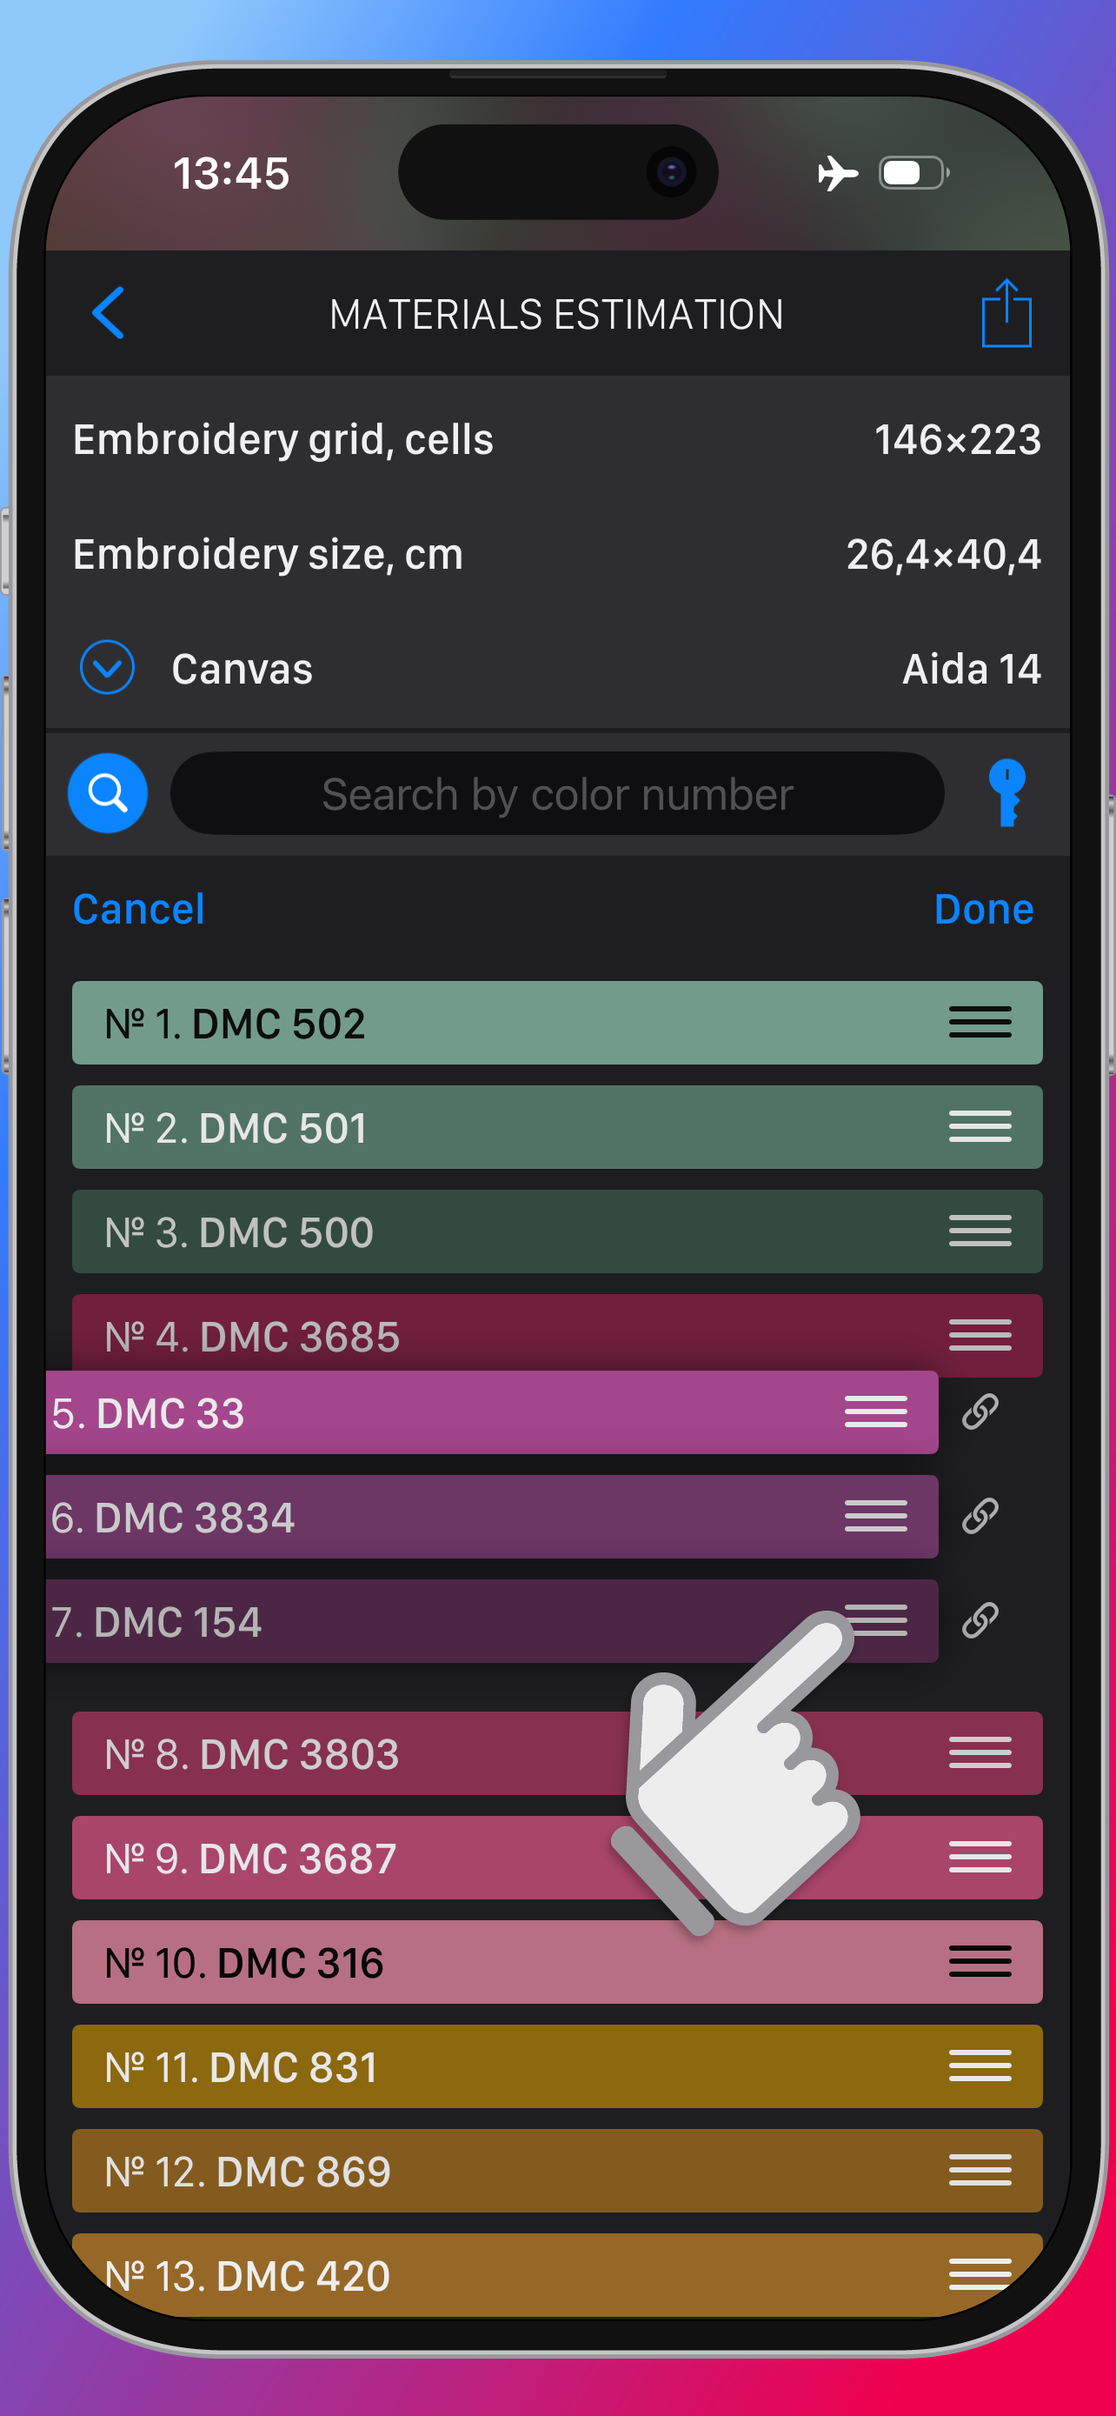
Task: Select the № 9. DMC 3687 color bar
Action: pos(557,1856)
